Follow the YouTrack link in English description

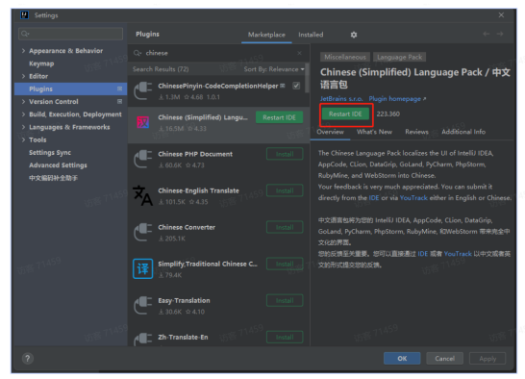413,198
